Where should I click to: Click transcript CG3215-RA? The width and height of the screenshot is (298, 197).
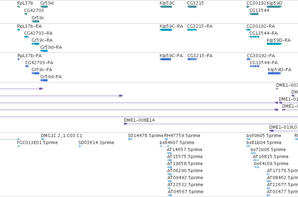(192, 30)
